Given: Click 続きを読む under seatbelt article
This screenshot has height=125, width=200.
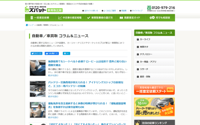Looking at the screenshot, I should [53, 76].
